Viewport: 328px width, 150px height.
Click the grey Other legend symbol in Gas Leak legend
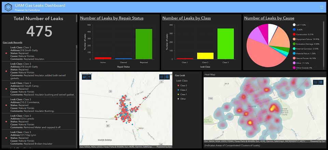click(x=178, y=99)
